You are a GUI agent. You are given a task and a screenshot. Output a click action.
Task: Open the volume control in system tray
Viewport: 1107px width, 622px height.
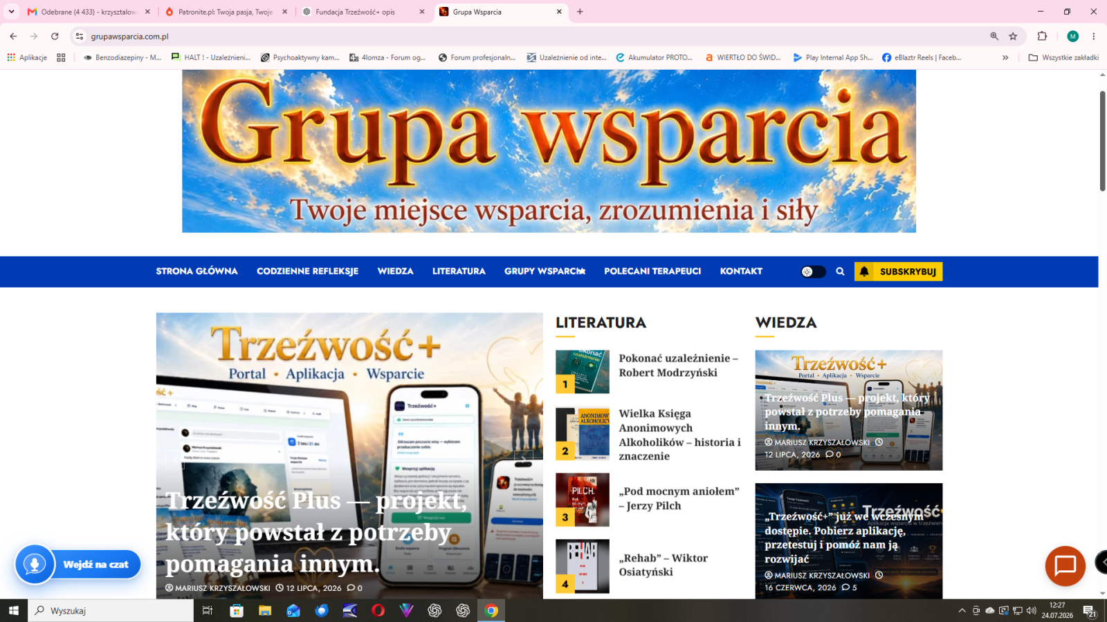1031,610
